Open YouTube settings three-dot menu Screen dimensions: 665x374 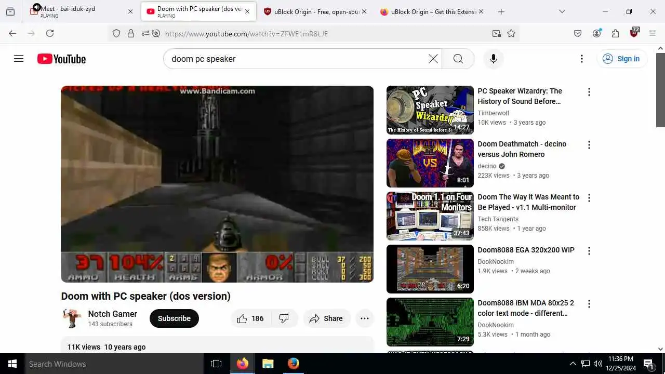(582, 59)
